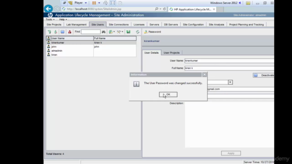Click the Full Name input field
292x164 pixels.
click(x=229, y=68)
